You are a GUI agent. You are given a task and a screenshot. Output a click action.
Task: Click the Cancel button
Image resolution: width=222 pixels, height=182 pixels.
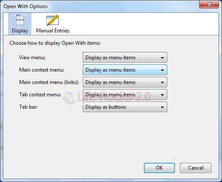(196, 168)
